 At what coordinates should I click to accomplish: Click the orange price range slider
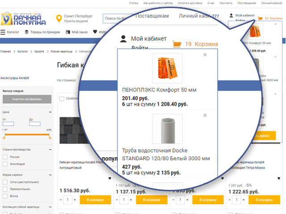click(27, 134)
